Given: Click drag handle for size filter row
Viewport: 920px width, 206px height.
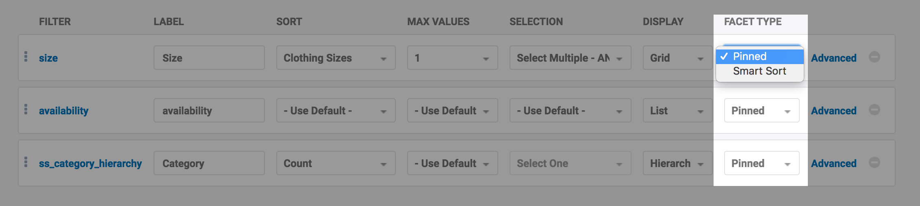Looking at the screenshot, I should tap(26, 57).
